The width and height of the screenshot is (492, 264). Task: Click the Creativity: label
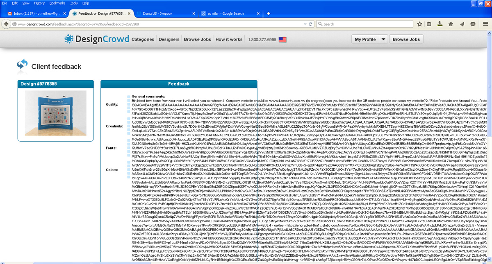click(x=114, y=126)
